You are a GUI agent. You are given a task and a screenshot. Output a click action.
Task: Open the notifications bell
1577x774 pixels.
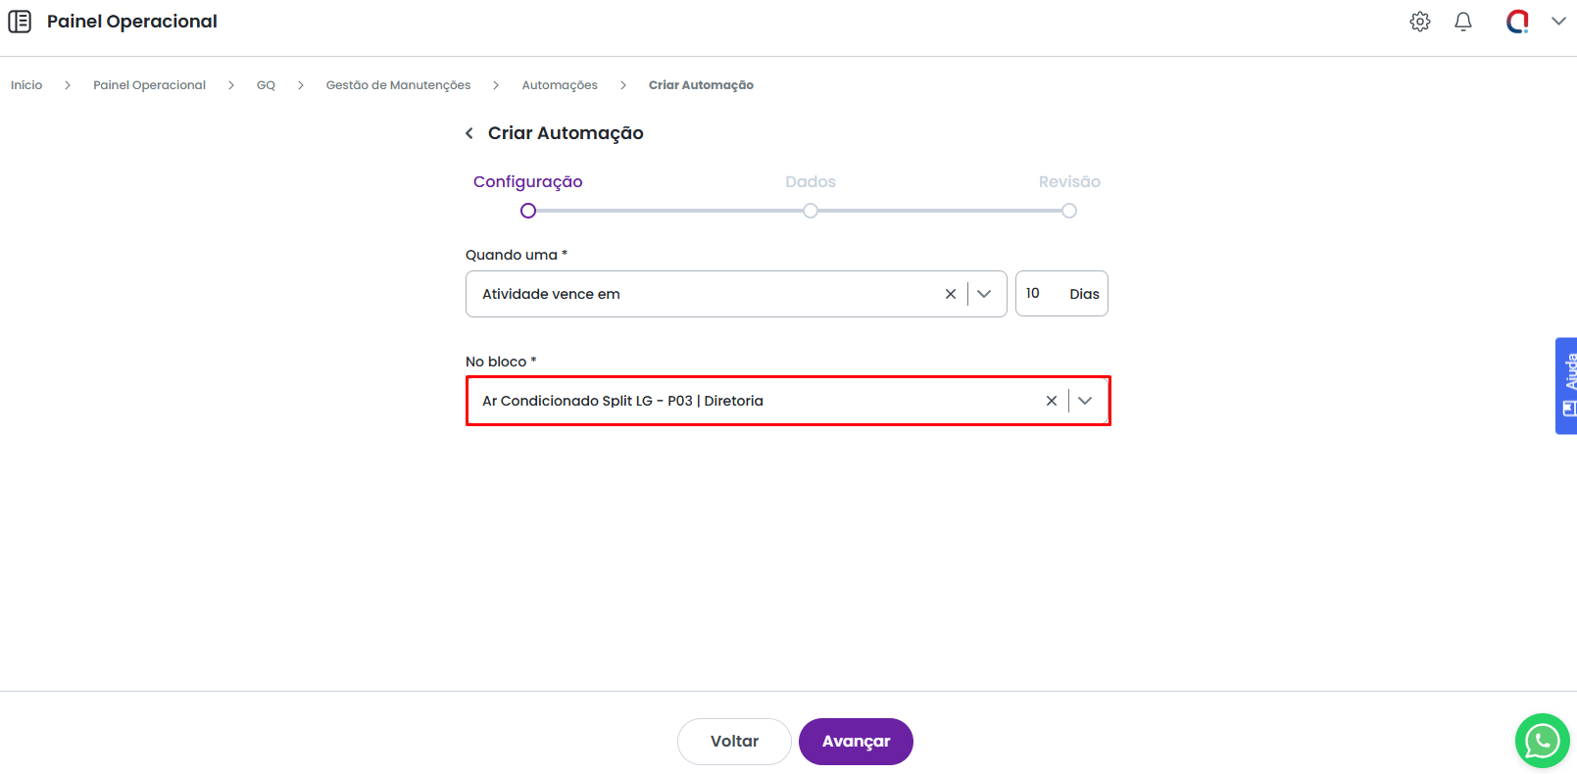point(1462,22)
